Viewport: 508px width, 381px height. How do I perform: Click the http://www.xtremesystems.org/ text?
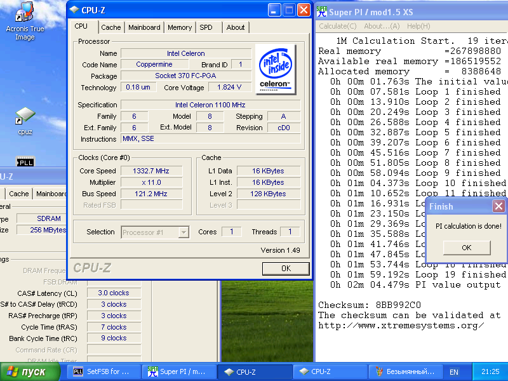pos(401,325)
